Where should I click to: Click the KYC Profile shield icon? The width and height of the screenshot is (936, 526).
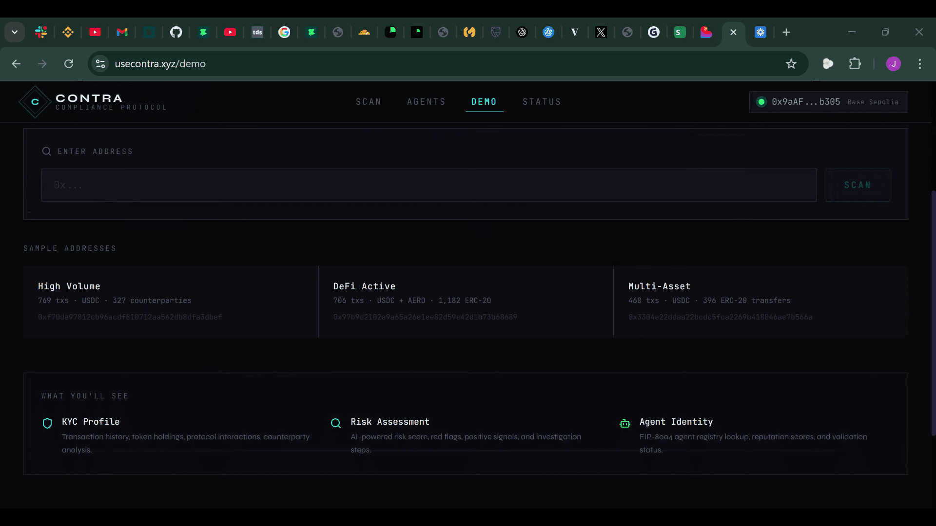[x=47, y=423]
